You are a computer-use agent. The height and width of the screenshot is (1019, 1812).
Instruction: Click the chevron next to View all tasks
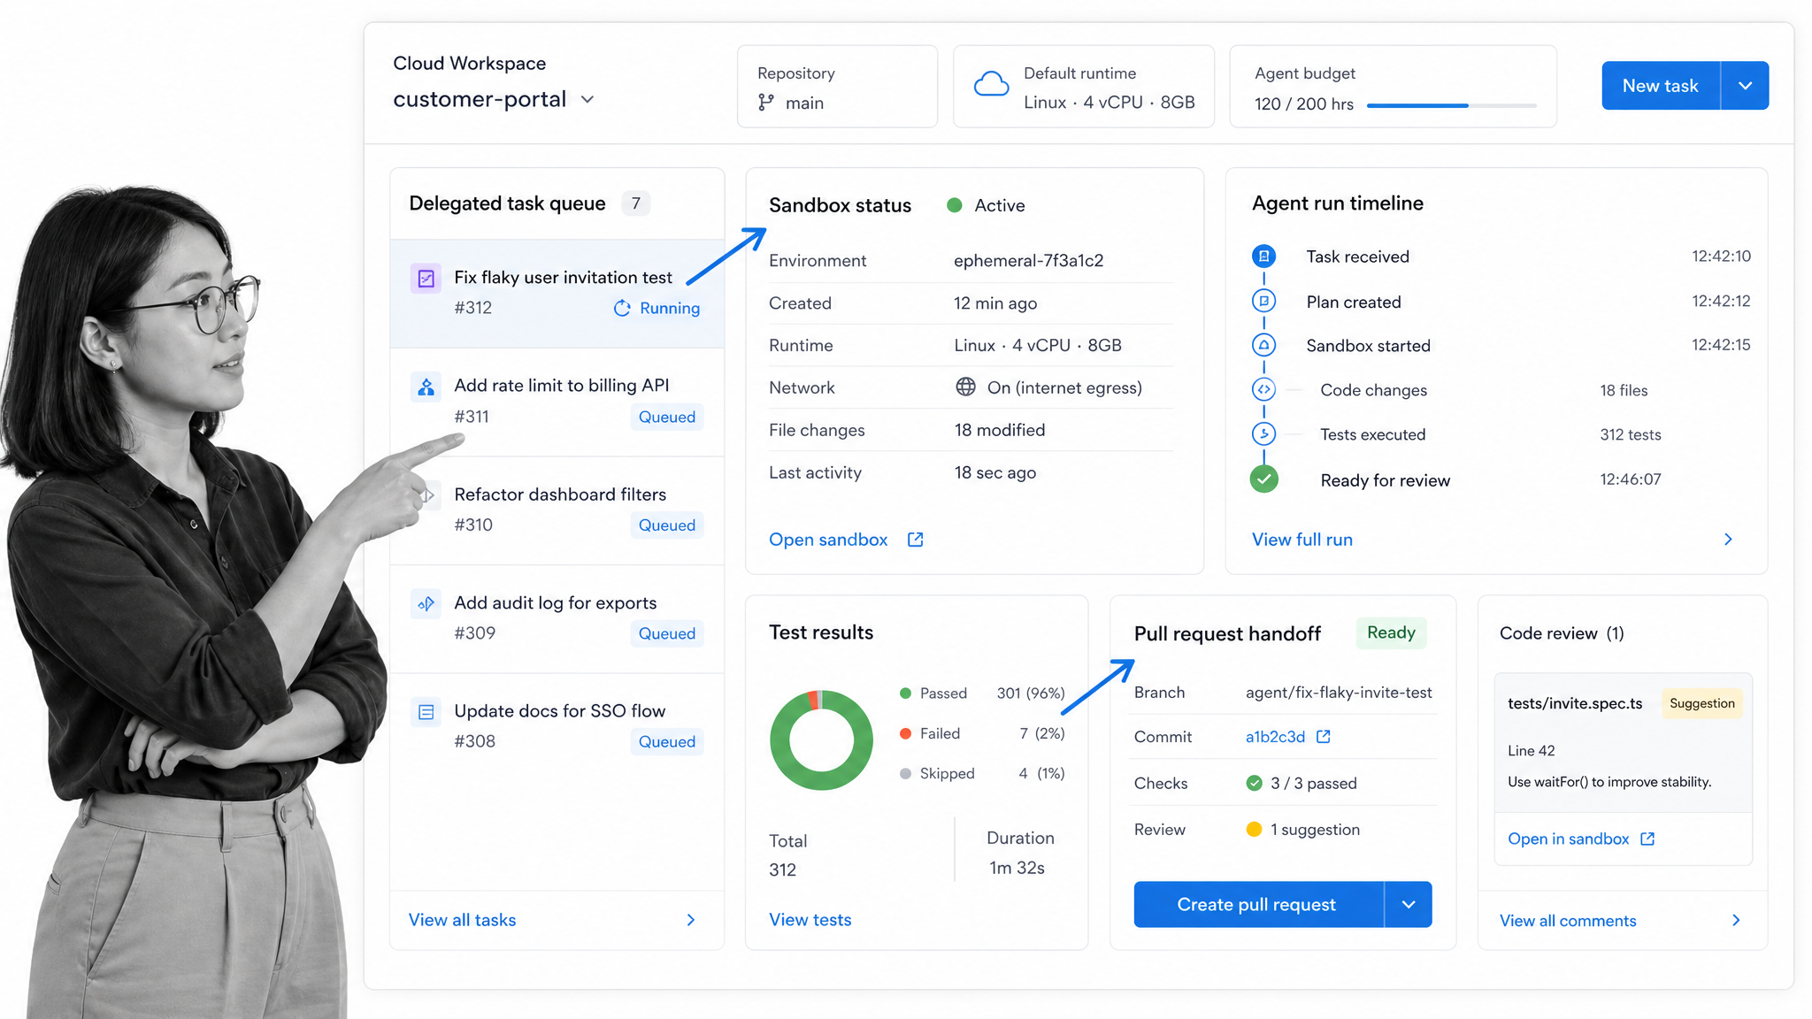click(691, 920)
